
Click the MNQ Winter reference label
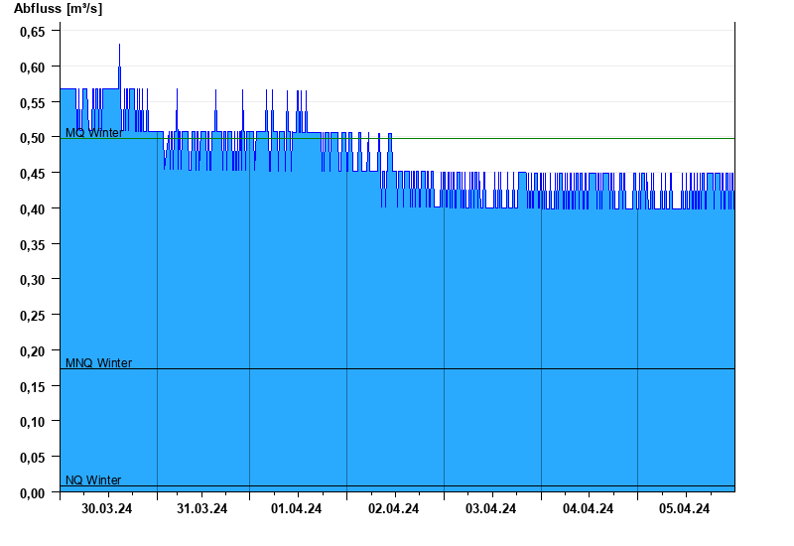click(98, 363)
